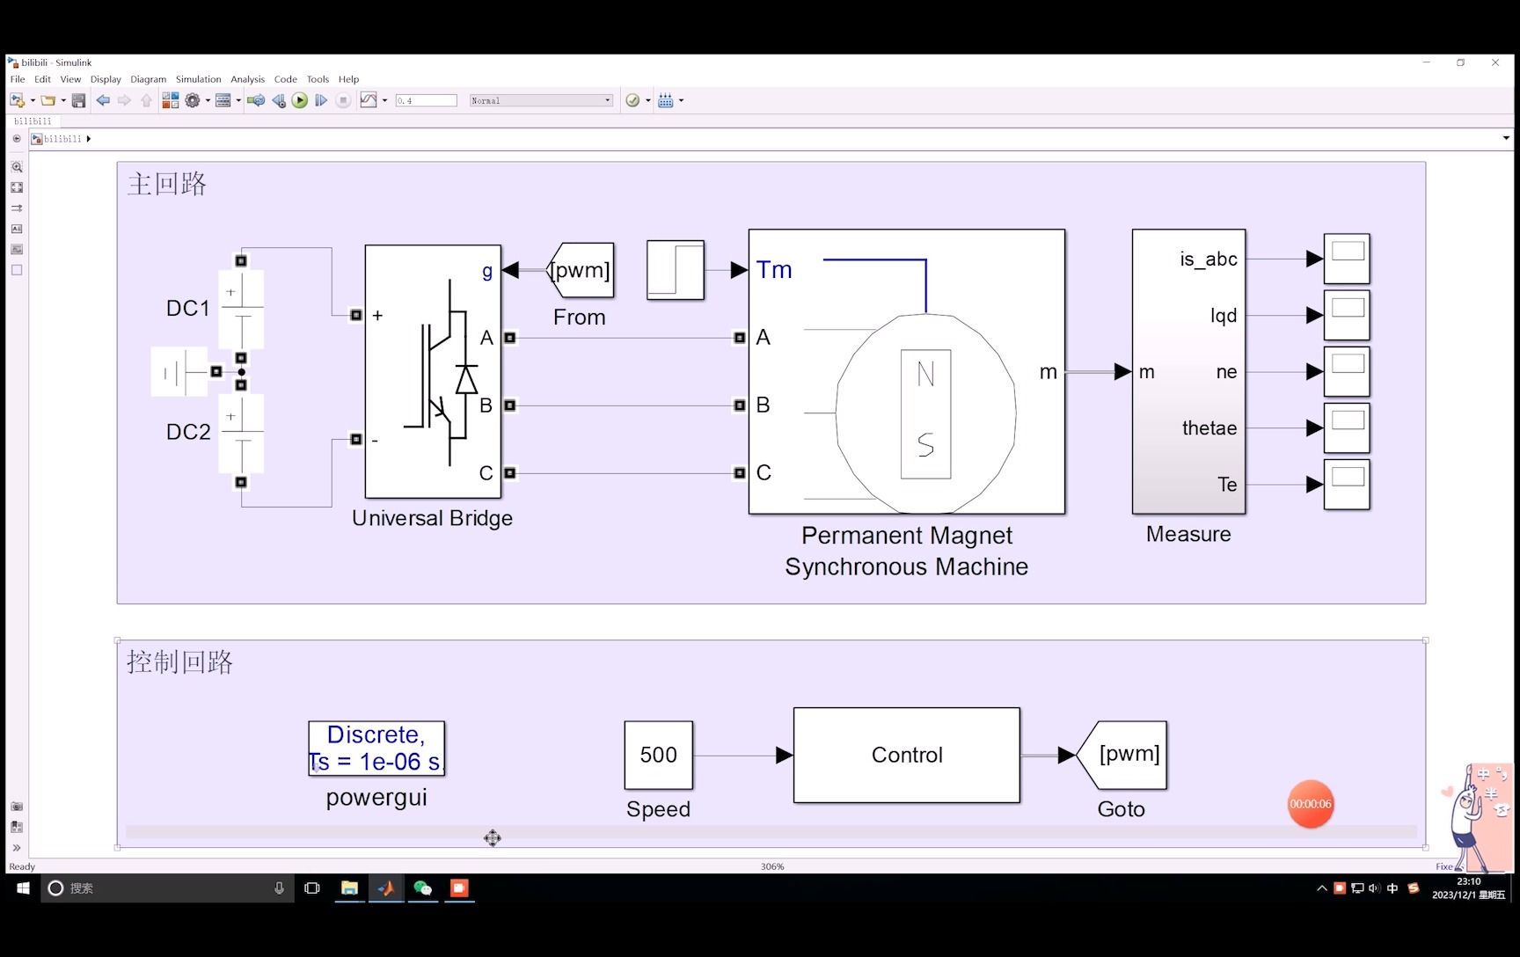Image resolution: width=1520 pixels, height=957 pixels.
Task: Navigate forward with the right arrow icon
Action: [x=124, y=100]
